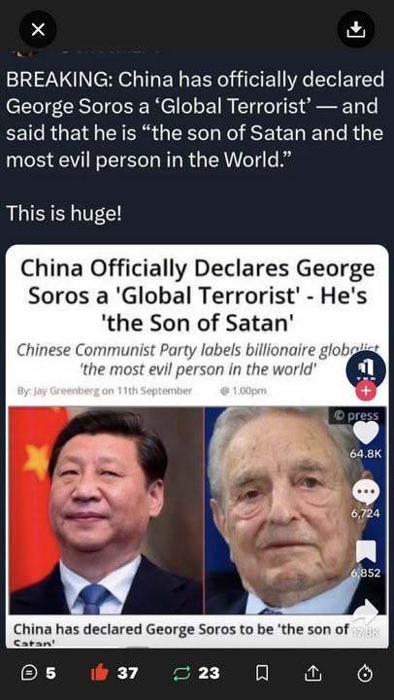Tap the 37 likes count

pyautogui.click(x=127, y=673)
